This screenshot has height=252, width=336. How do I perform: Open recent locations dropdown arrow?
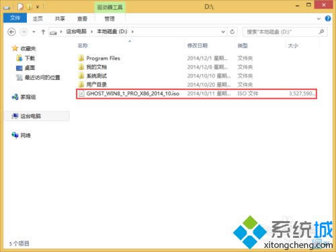click(x=34, y=32)
